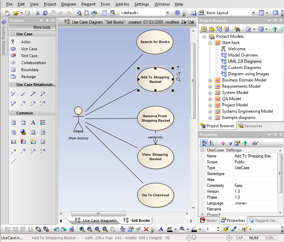
Task: Expand the QA Model node
Action: [x=210, y=99]
